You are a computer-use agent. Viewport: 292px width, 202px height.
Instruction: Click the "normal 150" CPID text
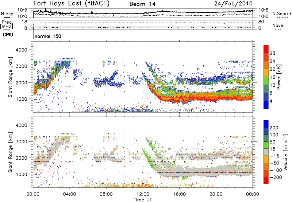(48, 36)
